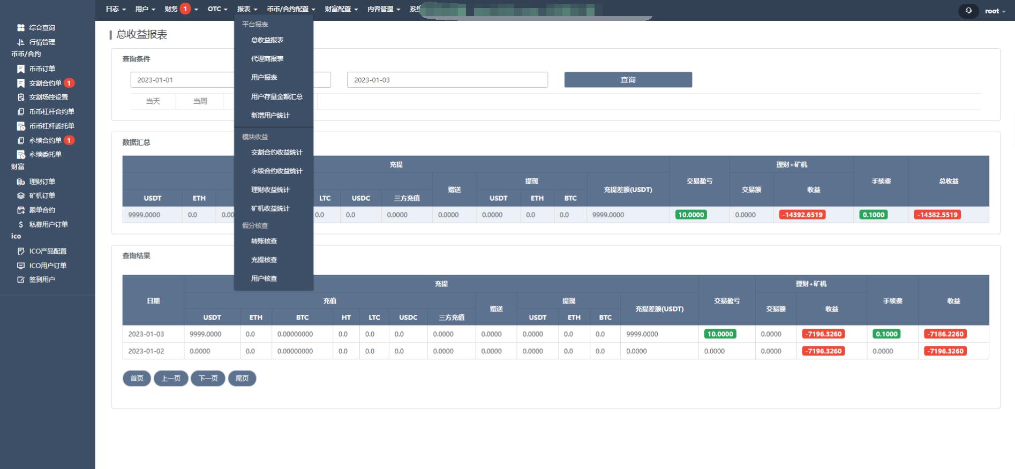Expand the 日志 dropdown in top bar
The image size is (1015, 469).
point(116,9)
